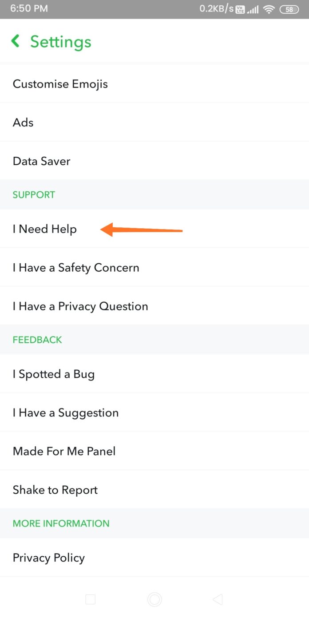
Task: Open Data Saver option
Action: coord(42,161)
